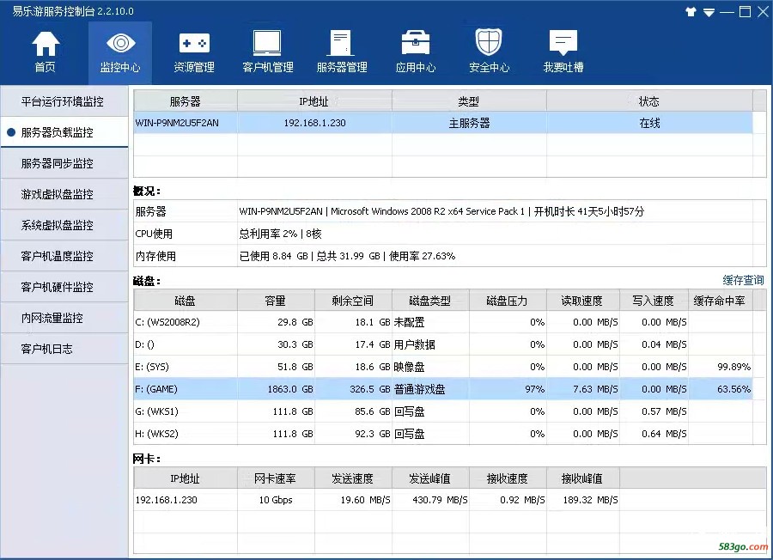The height and width of the screenshot is (560, 773).
Task: Select 平台运行环境监控 in sidebar
Action: point(64,101)
